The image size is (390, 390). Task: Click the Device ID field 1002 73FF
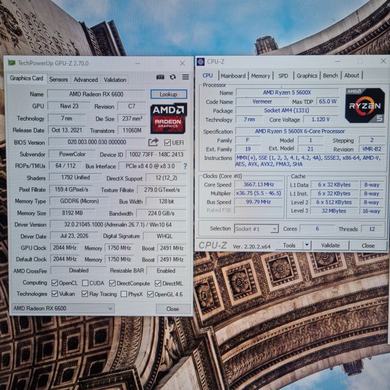tap(156, 154)
